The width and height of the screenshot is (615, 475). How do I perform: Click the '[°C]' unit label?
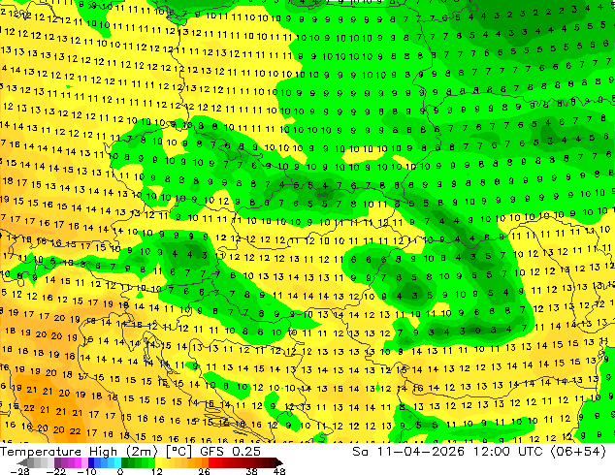click(x=178, y=452)
